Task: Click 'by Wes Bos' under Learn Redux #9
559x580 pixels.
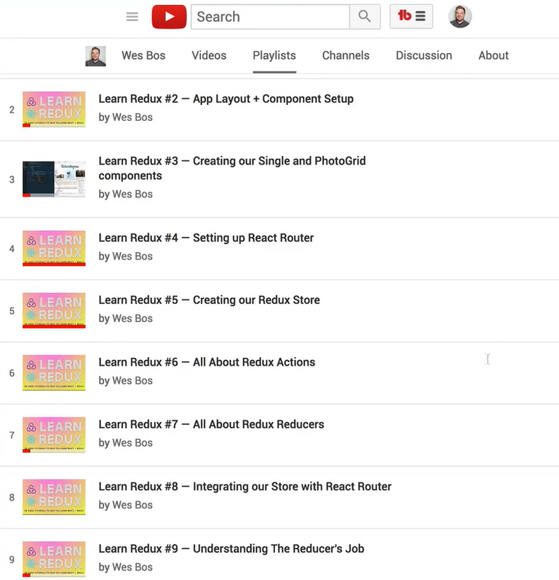Action: (125, 567)
